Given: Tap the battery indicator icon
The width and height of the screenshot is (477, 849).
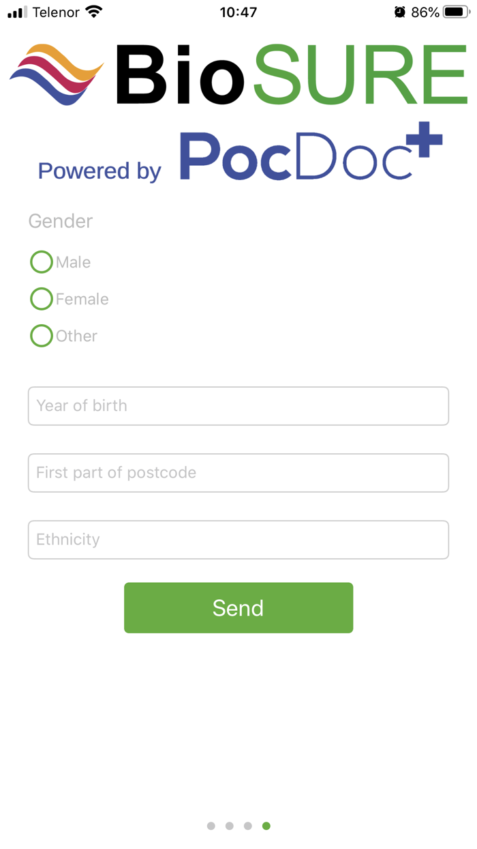Looking at the screenshot, I should (x=455, y=11).
